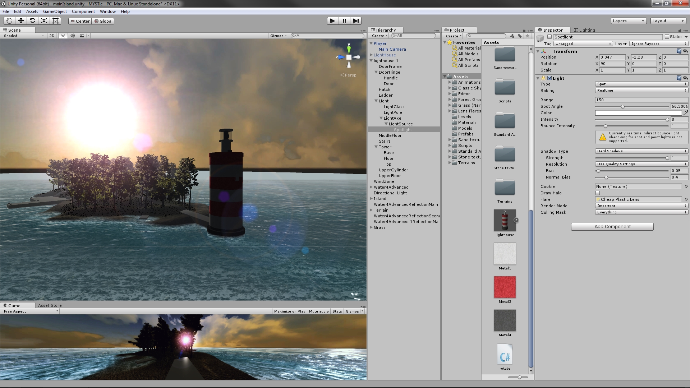Open the Layers dropdown
The image size is (690, 388).
pyautogui.click(x=629, y=21)
